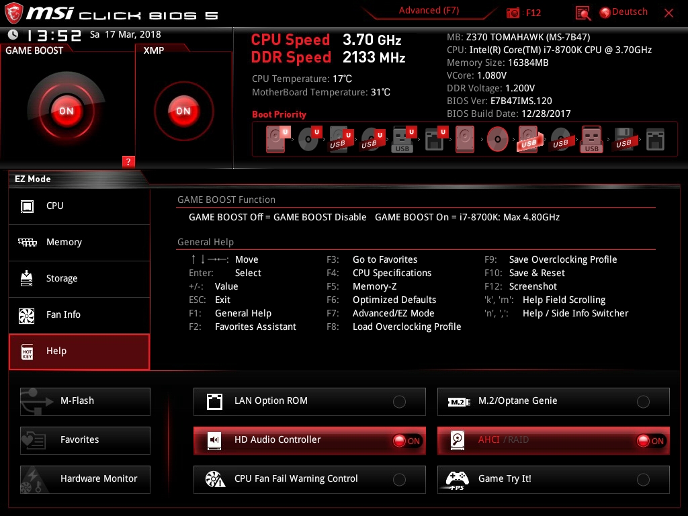The height and width of the screenshot is (516, 688).
Task: Click the date Sa 17 Mar, 2018
Action: coord(126,34)
